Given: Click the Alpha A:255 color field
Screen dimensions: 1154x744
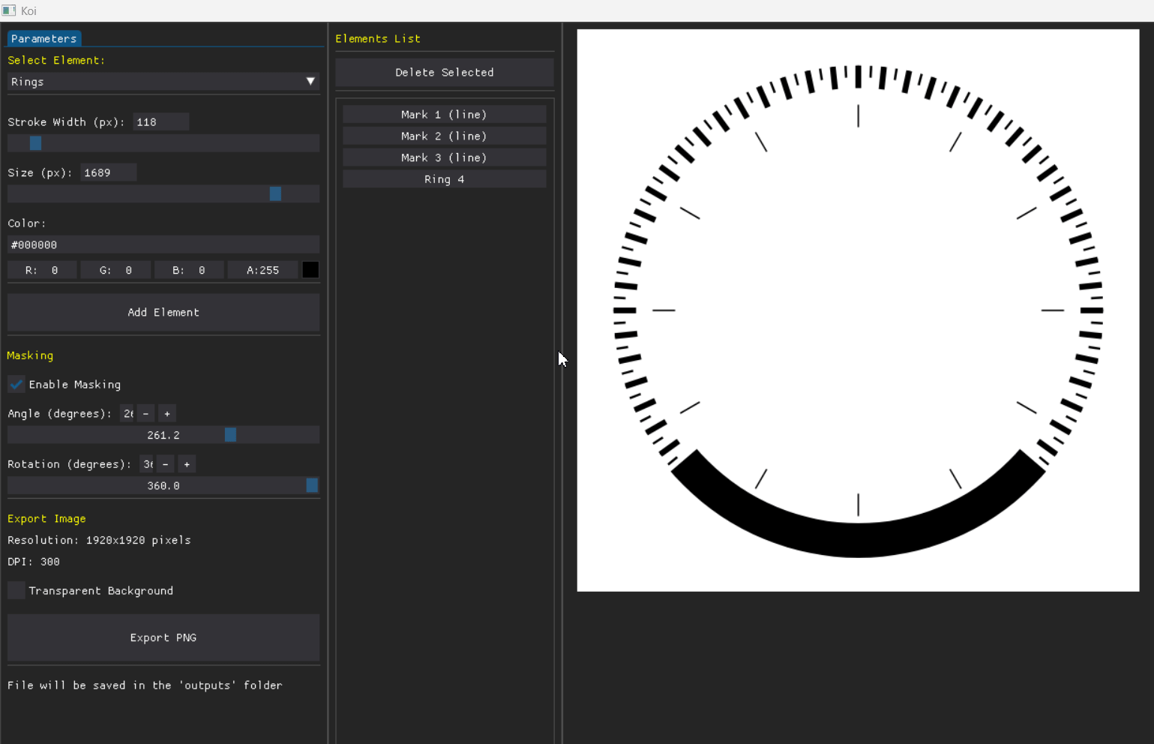Looking at the screenshot, I should click(262, 270).
